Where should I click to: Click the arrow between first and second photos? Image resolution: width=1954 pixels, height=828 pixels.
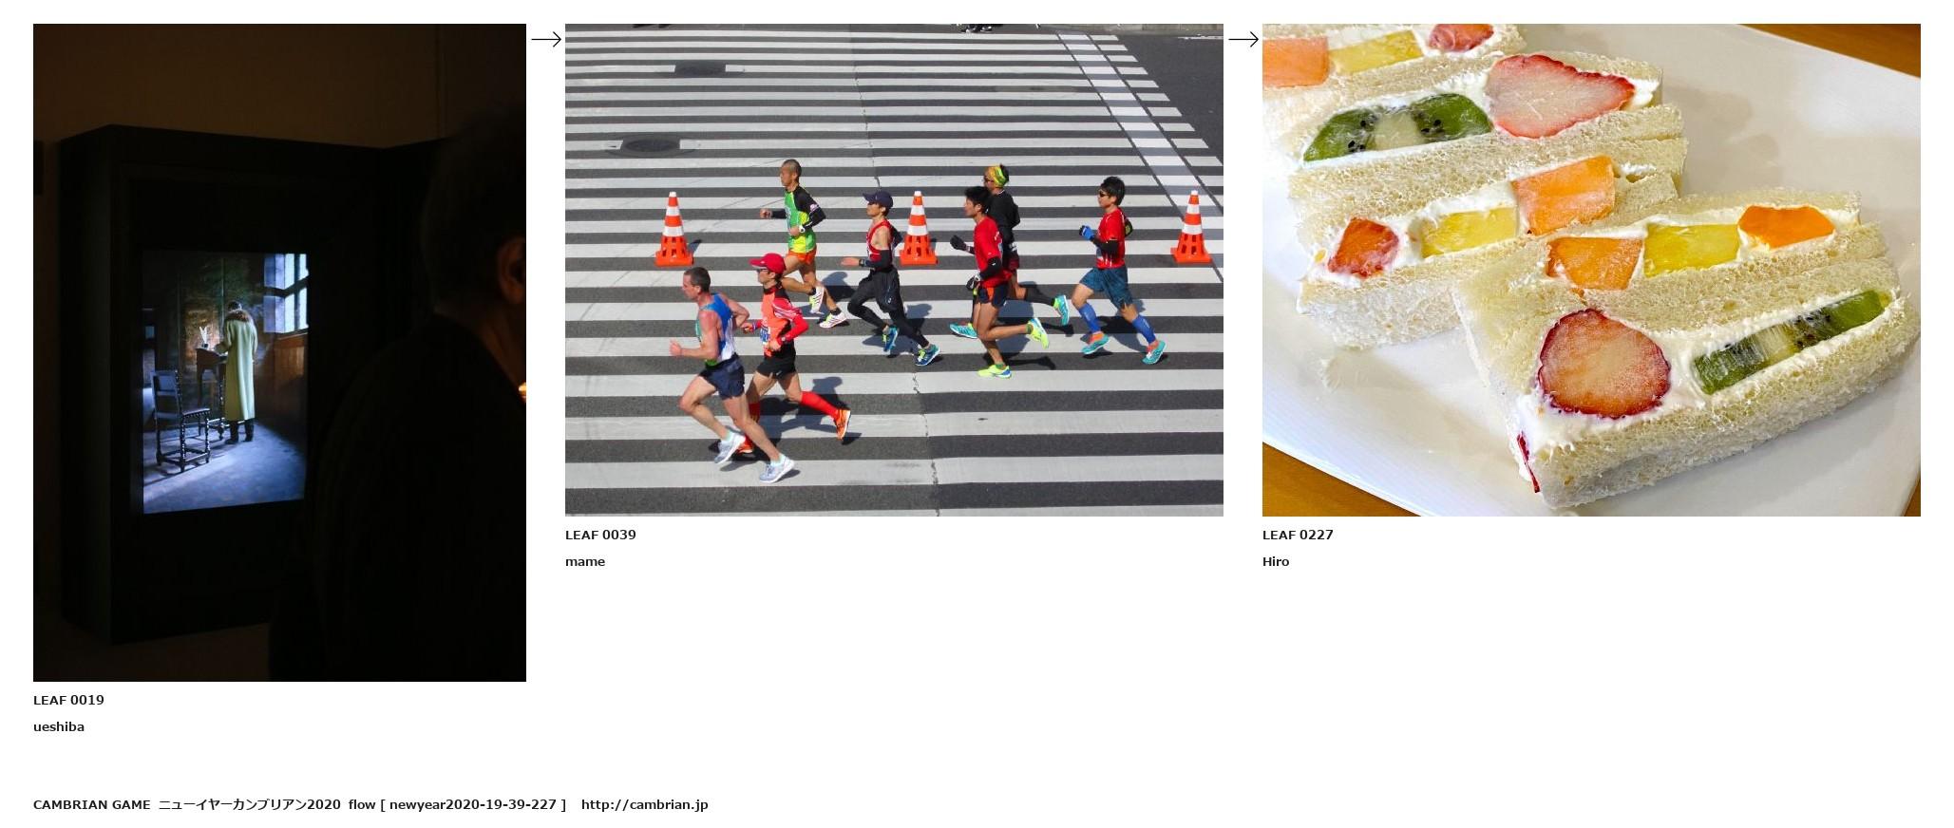pyautogui.click(x=546, y=39)
